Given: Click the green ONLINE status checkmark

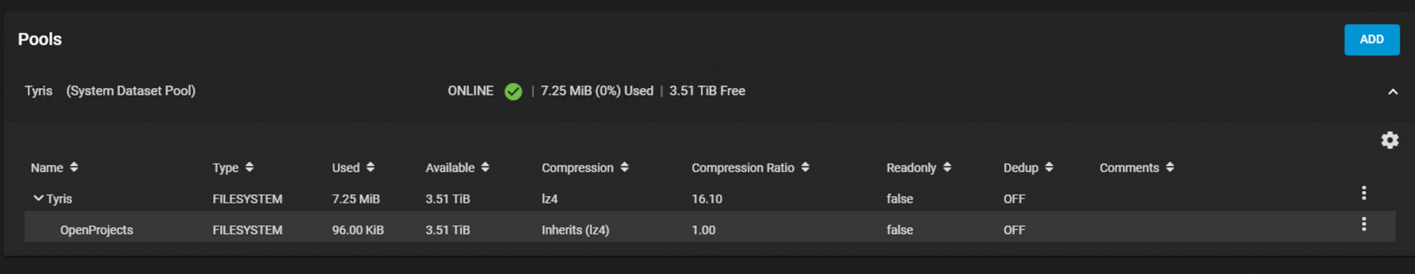Looking at the screenshot, I should tap(513, 92).
